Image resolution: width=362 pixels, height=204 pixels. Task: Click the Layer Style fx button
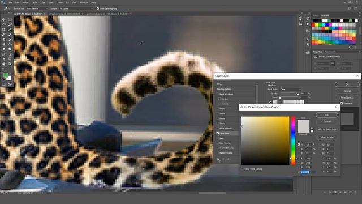[218, 159]
